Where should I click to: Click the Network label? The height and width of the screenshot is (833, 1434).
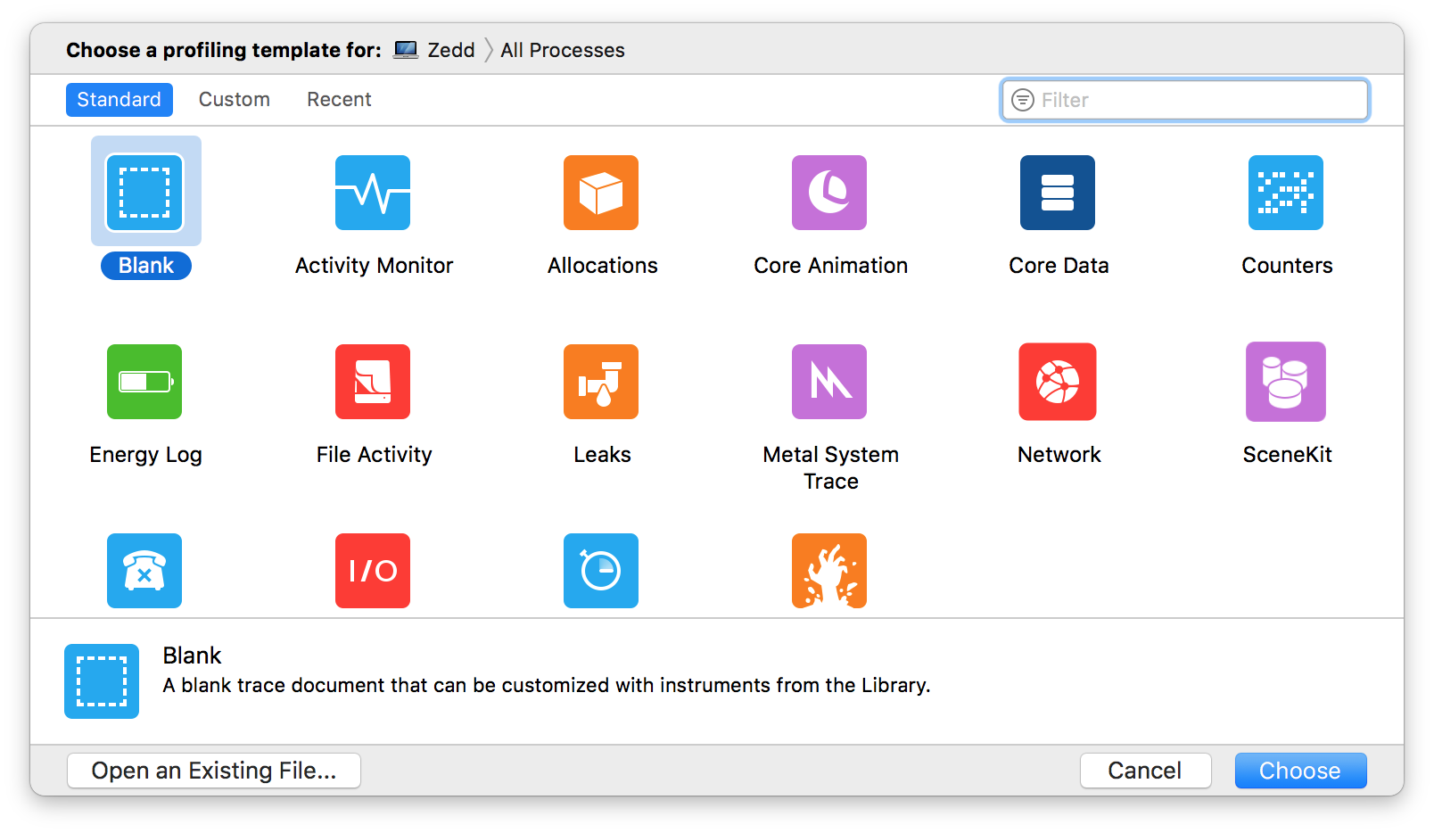[x=1059, y=455]
